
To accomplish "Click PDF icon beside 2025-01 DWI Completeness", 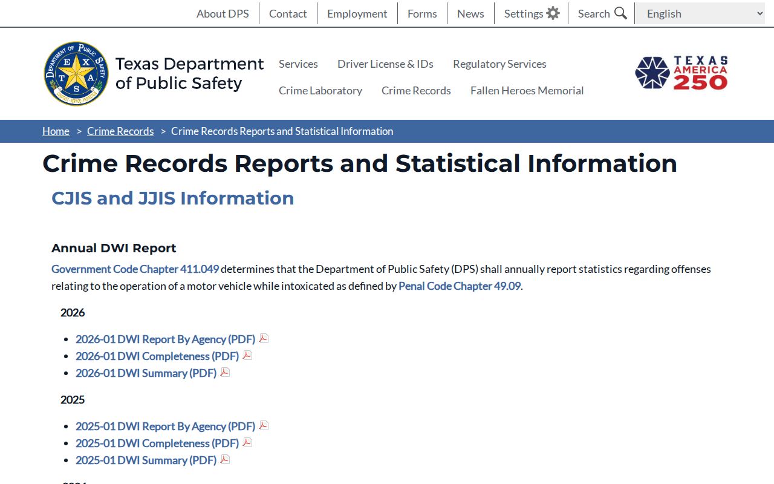I will point(247,442).
